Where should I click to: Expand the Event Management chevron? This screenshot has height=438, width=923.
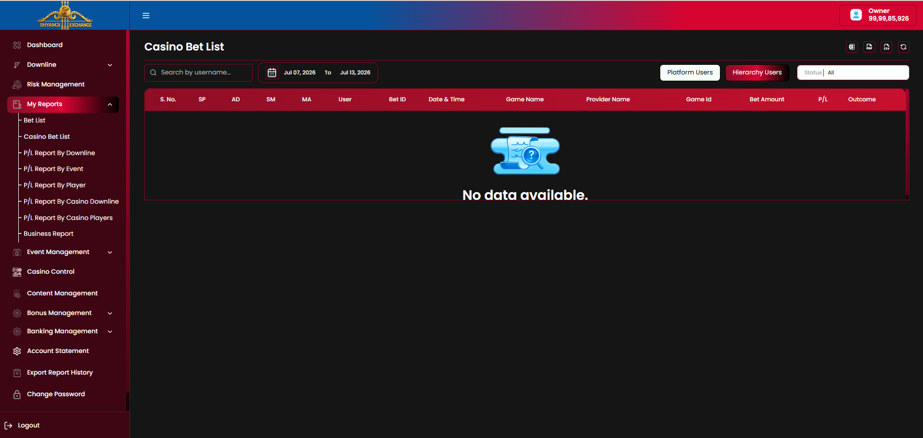click(110, 252)
